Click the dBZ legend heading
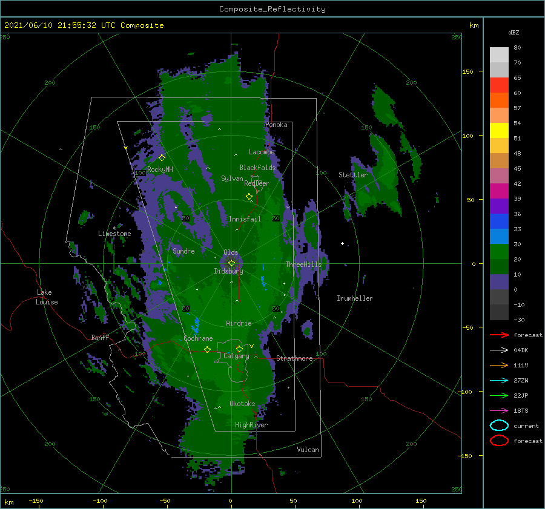The image size is (545, 509). [514, 33]
